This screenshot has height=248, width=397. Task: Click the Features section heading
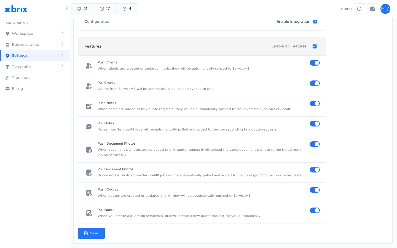[x=93, y=46]
